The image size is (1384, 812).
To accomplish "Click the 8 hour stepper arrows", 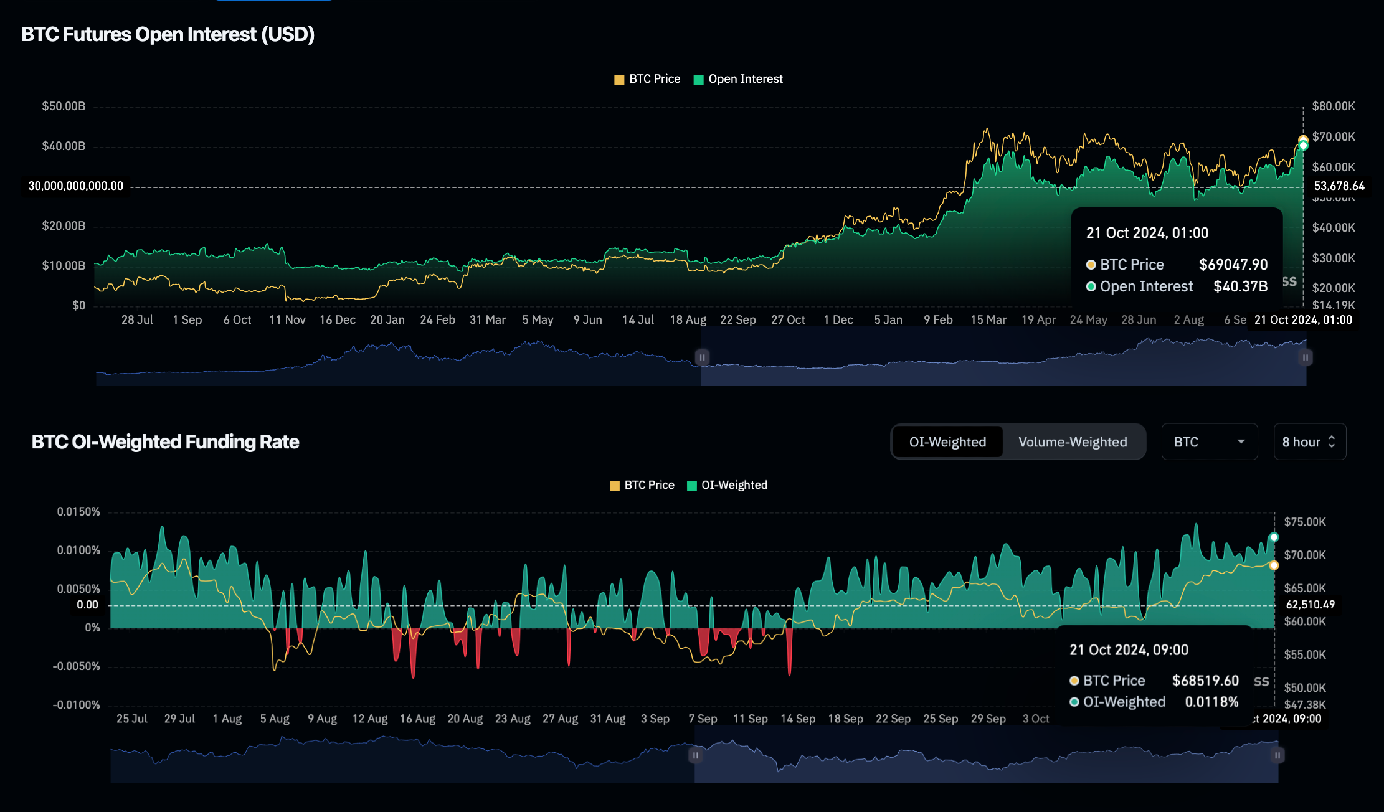I will (1332, 442).
